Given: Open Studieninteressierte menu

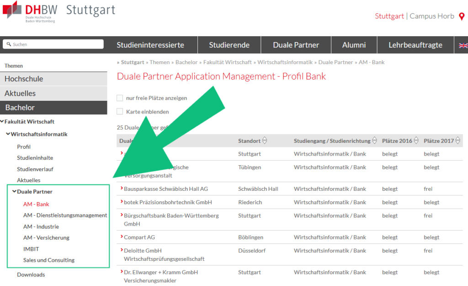Looking at the screenshot, I should 150,45.
